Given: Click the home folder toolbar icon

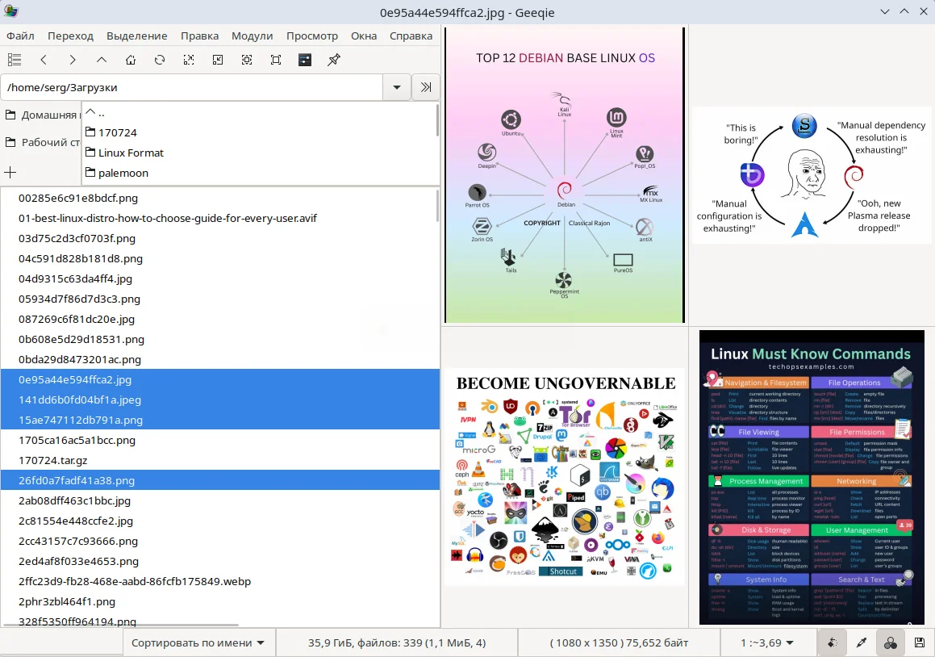Looking at the screenshot, I should [x=131, y=60].
